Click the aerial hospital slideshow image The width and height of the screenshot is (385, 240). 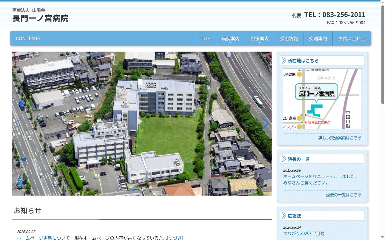tap(142, 124)
